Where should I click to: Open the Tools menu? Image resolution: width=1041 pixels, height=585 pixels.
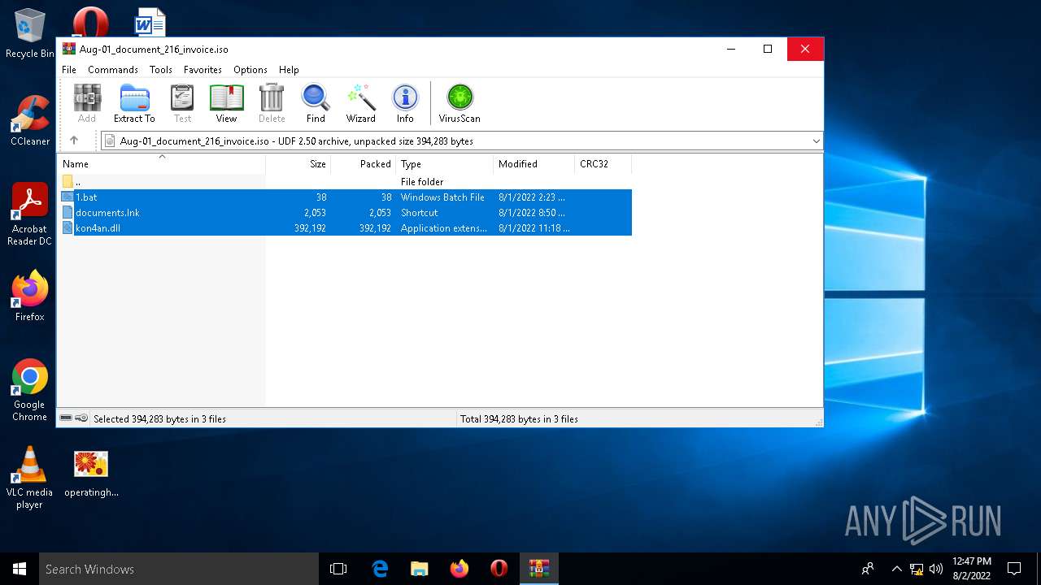pos(161,70)
